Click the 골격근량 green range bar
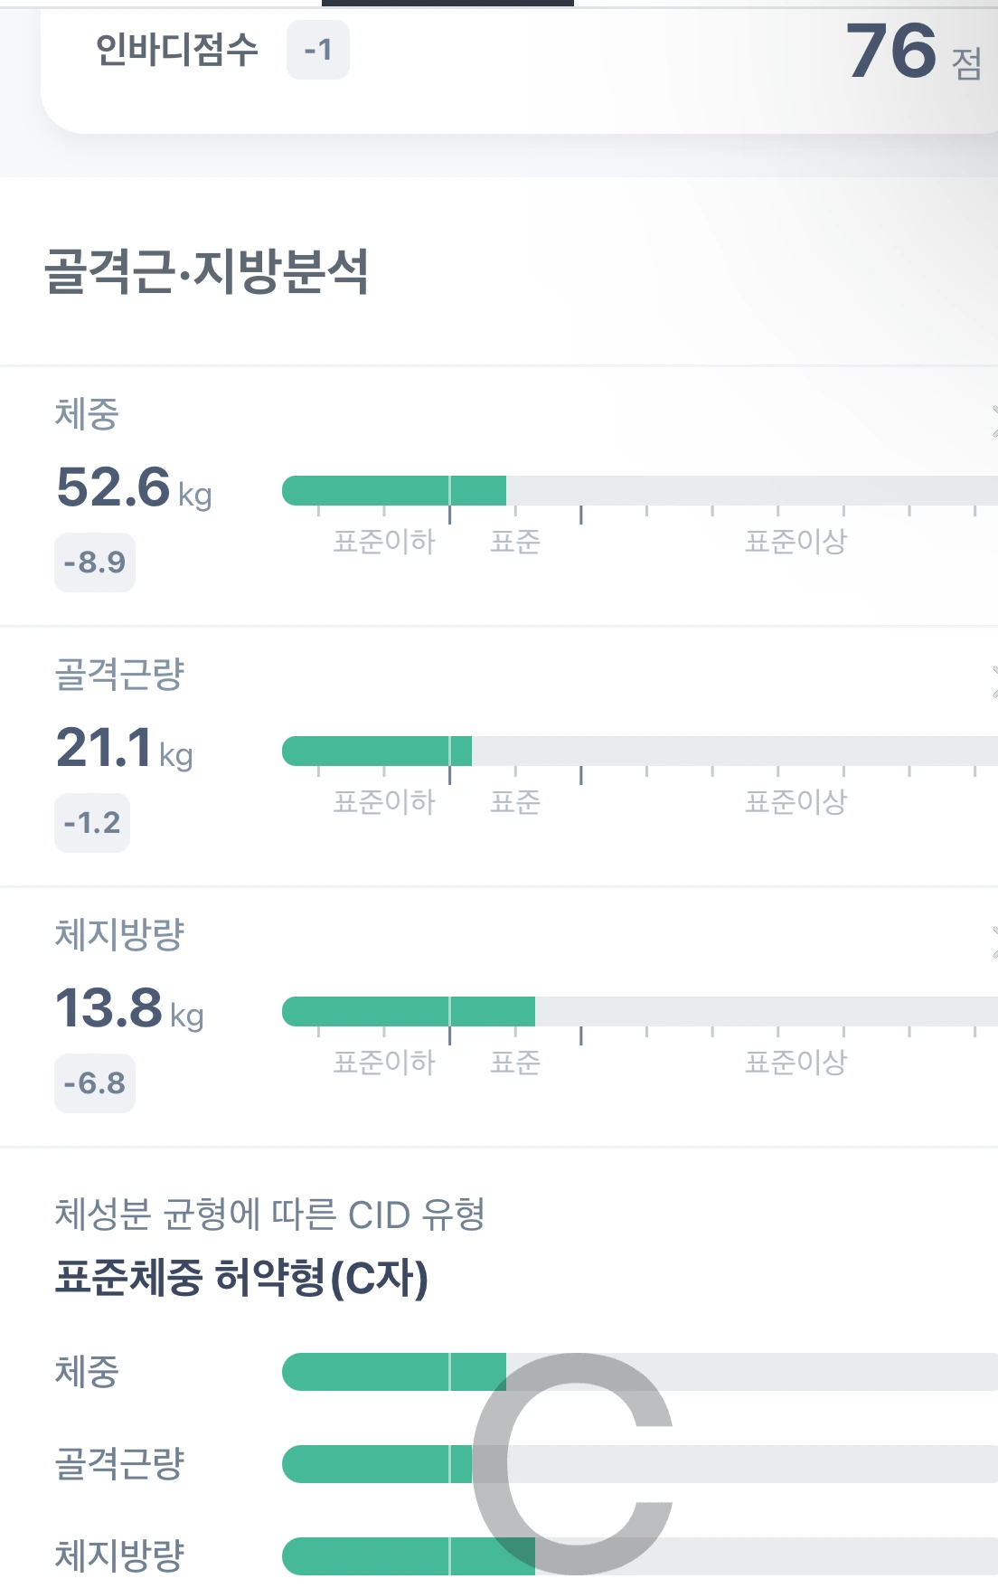The height and width of the screenshot is (1588, 998). (377, 751)
